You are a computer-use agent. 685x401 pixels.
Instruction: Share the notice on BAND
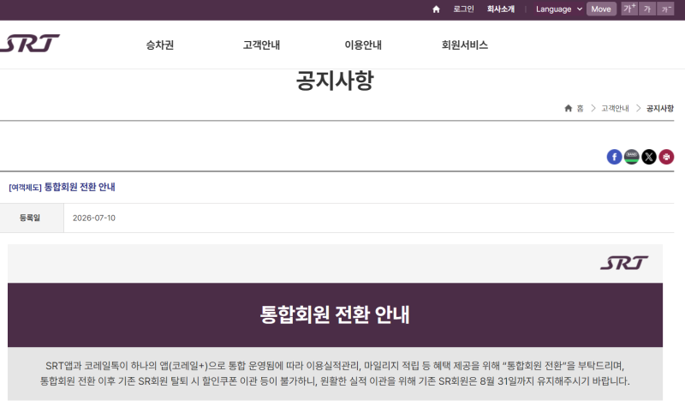tap(632, 157)
